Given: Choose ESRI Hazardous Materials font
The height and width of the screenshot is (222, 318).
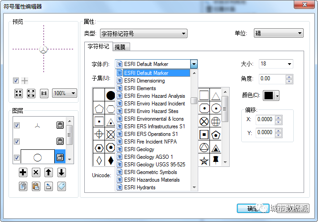Looking at the screenshot, I should coord(153,180).
